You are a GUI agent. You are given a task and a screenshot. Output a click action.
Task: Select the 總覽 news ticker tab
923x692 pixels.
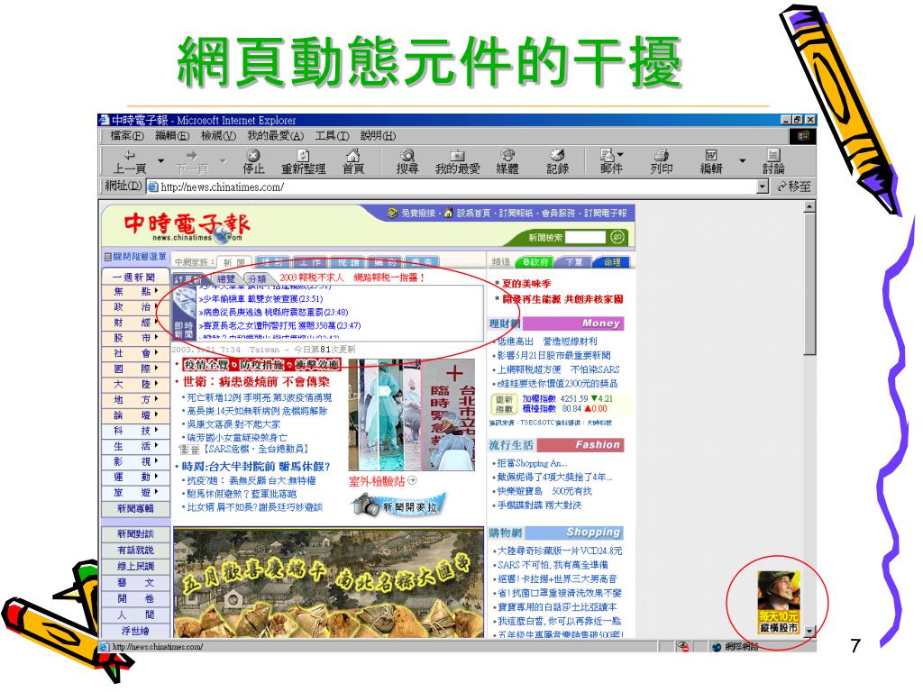[x=225, y=279]
